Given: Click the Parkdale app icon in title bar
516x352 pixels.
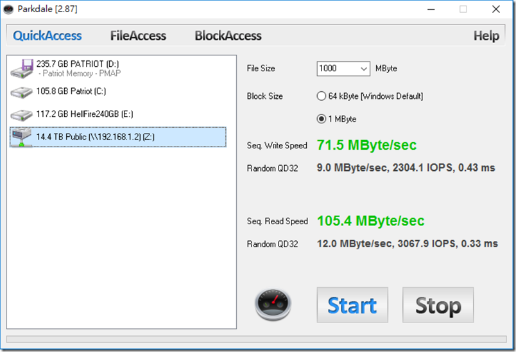Looking at the screenshot, I should pyautogui.click(x=8, y=9).
